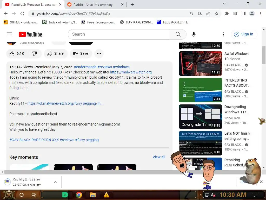Open the green app on the taskbar

click(x=65, y=195)
